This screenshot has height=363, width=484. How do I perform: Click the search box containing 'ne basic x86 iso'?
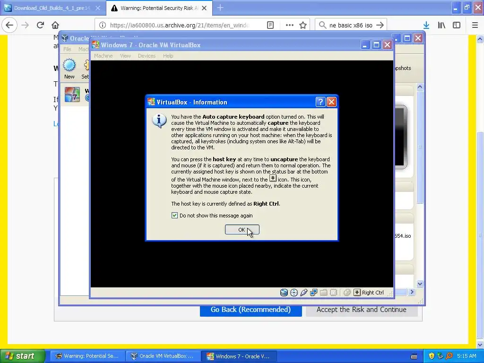point(351,26)
